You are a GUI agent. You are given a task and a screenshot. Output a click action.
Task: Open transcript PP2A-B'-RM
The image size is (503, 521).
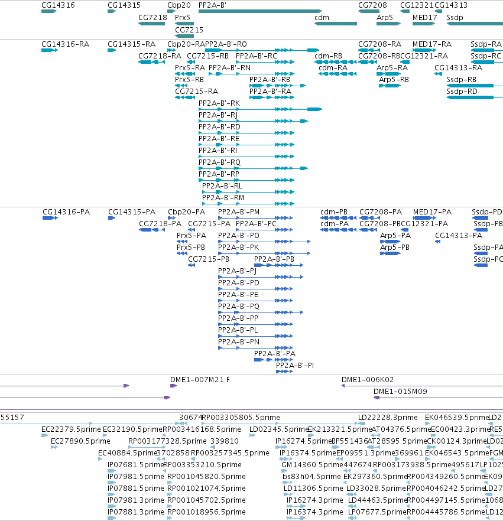tap(248, 204)
